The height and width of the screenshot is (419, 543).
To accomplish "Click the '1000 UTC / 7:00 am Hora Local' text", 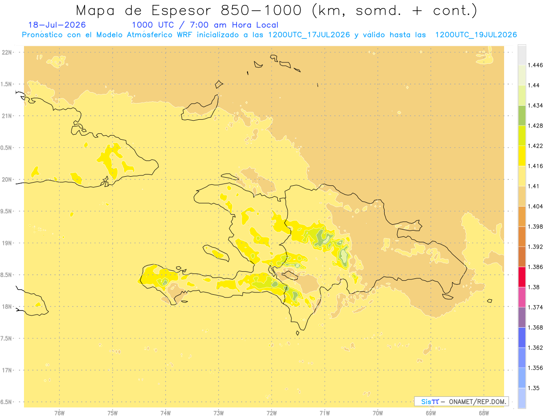I will (x=205, y=25).
